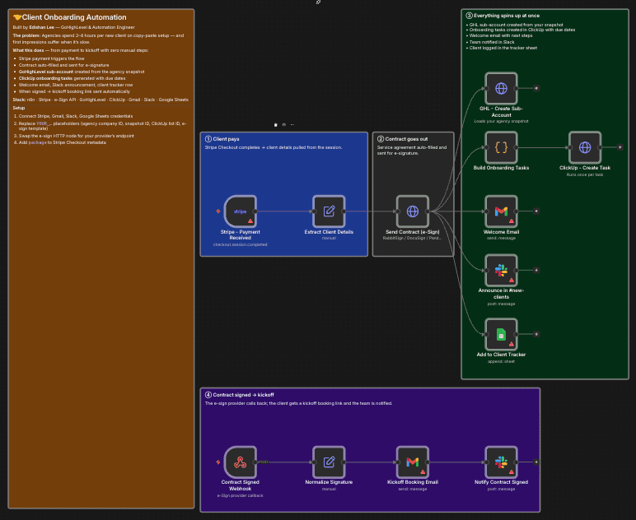
Task: Click the Contract Signed Webhook POST output connector
Action: [255, 462]
